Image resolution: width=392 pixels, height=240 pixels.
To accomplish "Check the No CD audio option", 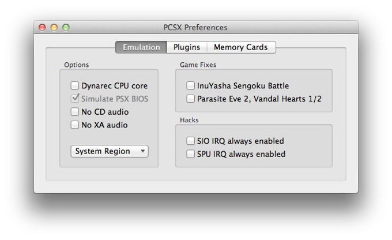I will point(75,111).
